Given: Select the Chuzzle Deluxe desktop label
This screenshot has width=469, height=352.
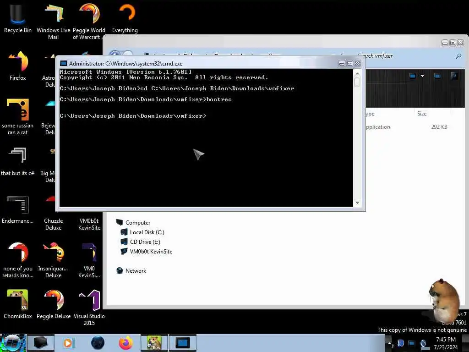Looking at the screenshot, I should click(53, 224).
